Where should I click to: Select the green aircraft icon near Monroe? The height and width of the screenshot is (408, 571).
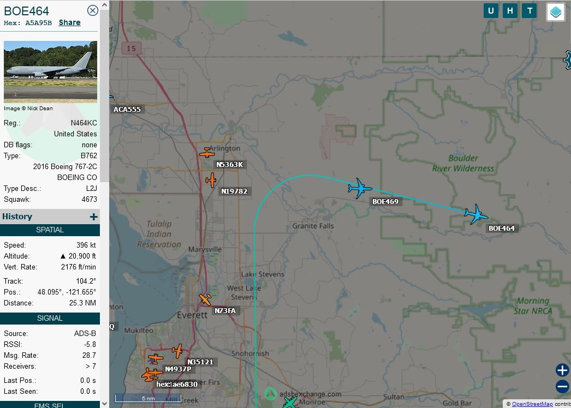[x=290, y=403]
